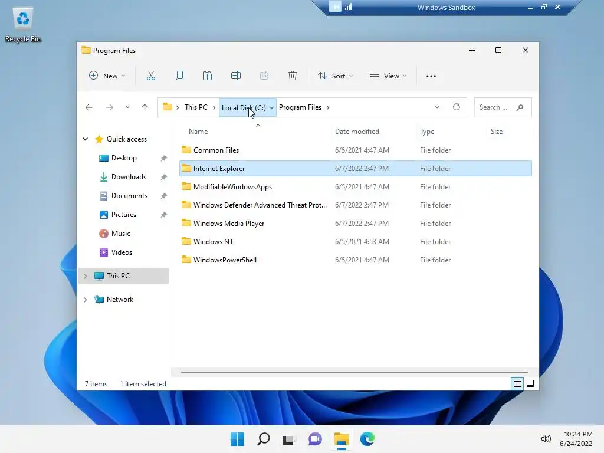Viewport: 604px width, 453px height.
Task: Switch to large thumbnails view icon
Action: tap(530, 383)
